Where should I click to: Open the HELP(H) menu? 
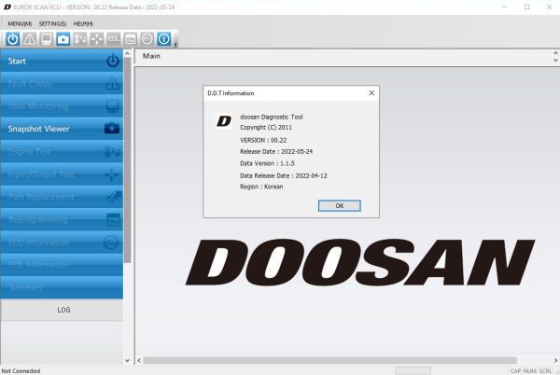(x=83, y=23)
